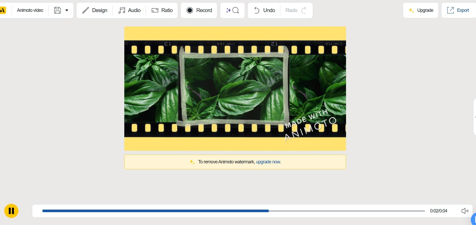Open the AI sparkle search tool
The width and height of the screenshot is (476, 225).
pyautogui.click(x=232, y=10)
